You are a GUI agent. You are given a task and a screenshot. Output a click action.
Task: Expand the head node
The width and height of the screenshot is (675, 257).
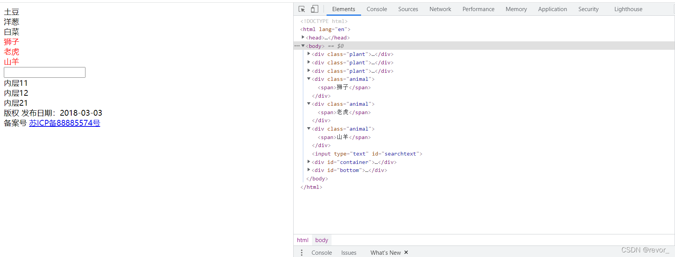pos(303,37)
